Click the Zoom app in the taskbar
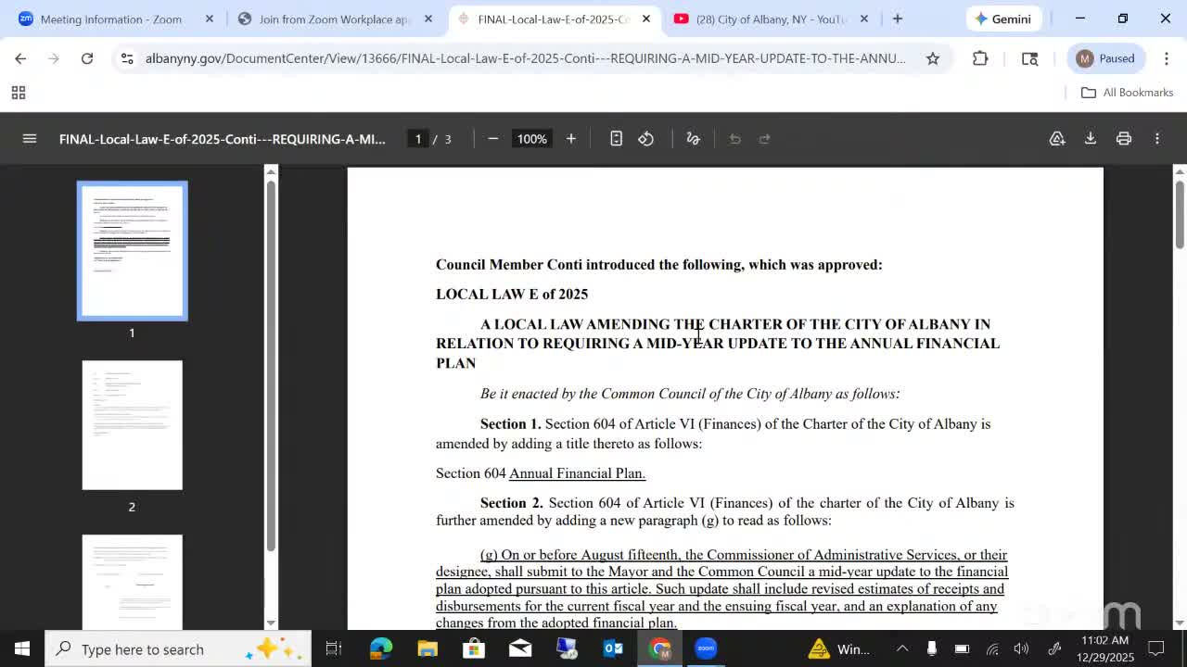Screen dimensions: 1187x667 click(706, 648)
